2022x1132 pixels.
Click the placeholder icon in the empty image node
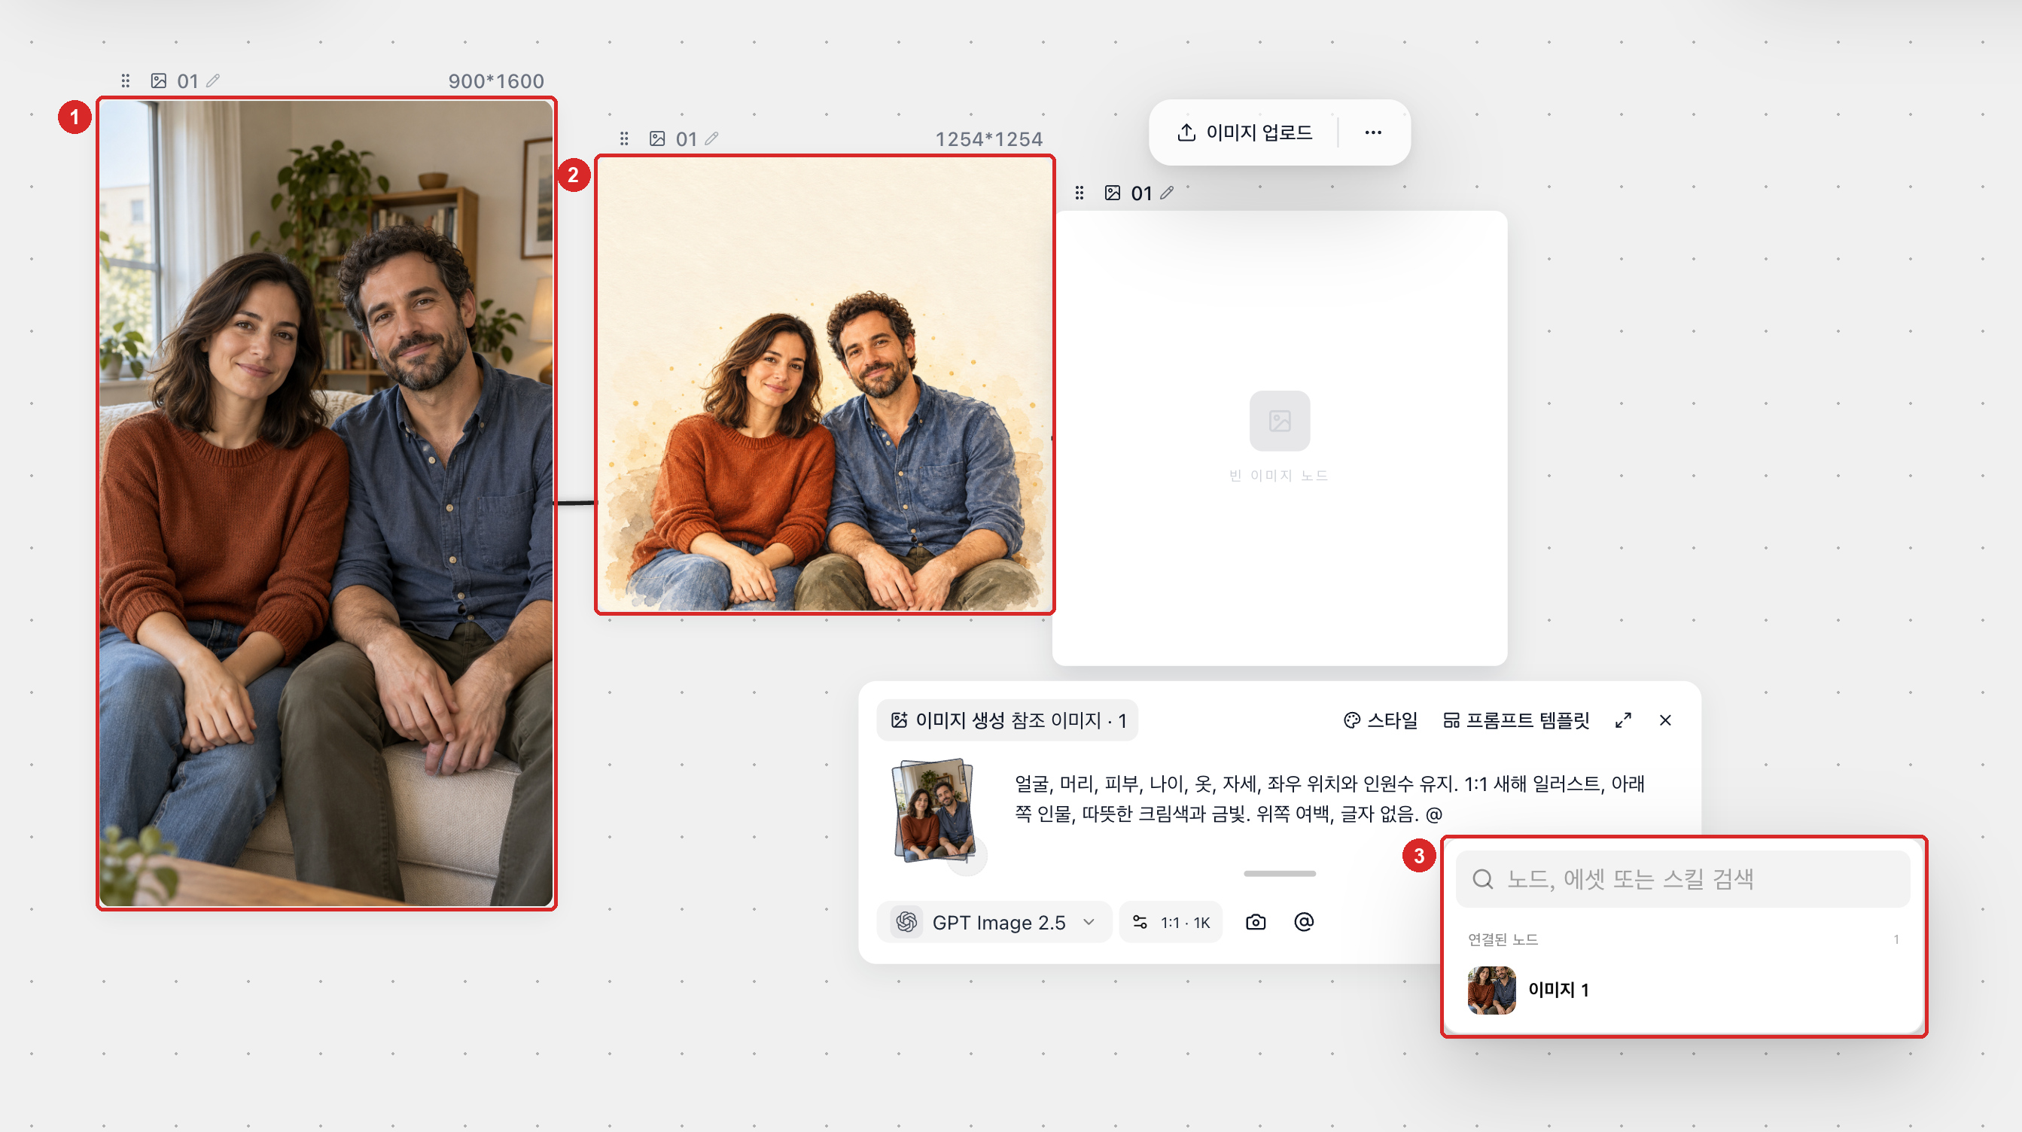[1280, 421]
